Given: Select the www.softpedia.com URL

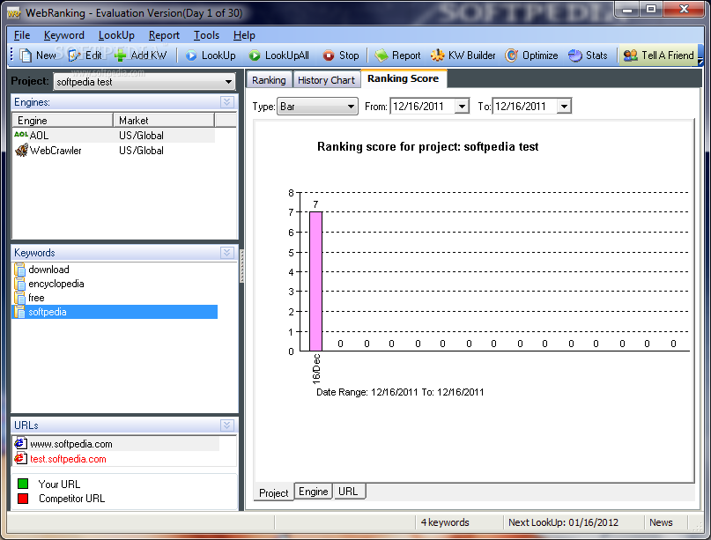Looking at the screenshot, I should tap(71, 444).
